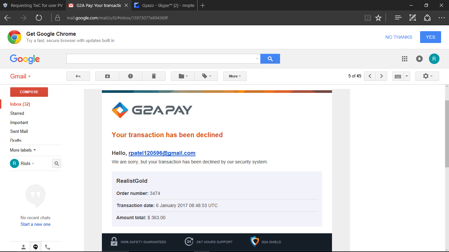449x252 pixels.
Task: Click the Google logo
Action: 25,59
